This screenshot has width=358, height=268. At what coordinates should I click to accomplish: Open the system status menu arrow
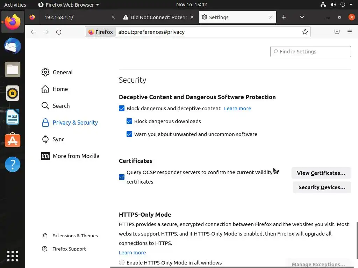tap(351, 5)
